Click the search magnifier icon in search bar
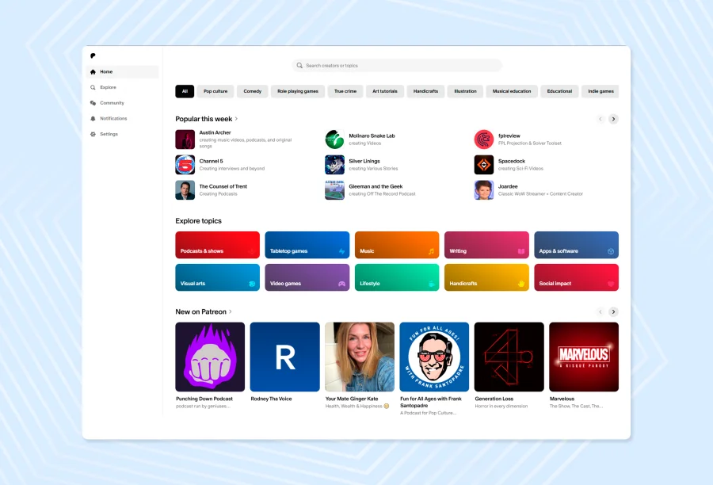 tap(299, 66)
